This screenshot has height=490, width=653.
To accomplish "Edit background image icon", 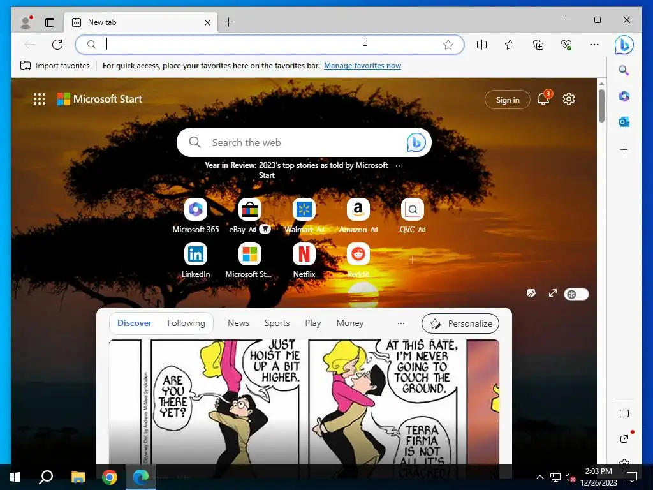I will tap(531, 293).
